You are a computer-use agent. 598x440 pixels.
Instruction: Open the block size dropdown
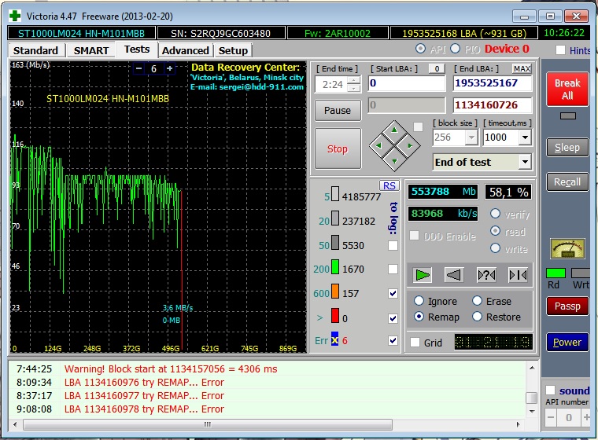[471, 137]
